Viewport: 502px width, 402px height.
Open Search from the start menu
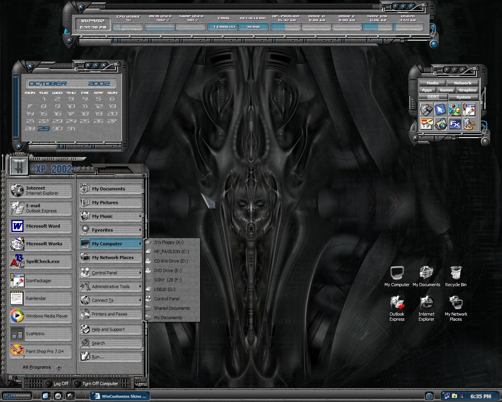click(111, 343)
